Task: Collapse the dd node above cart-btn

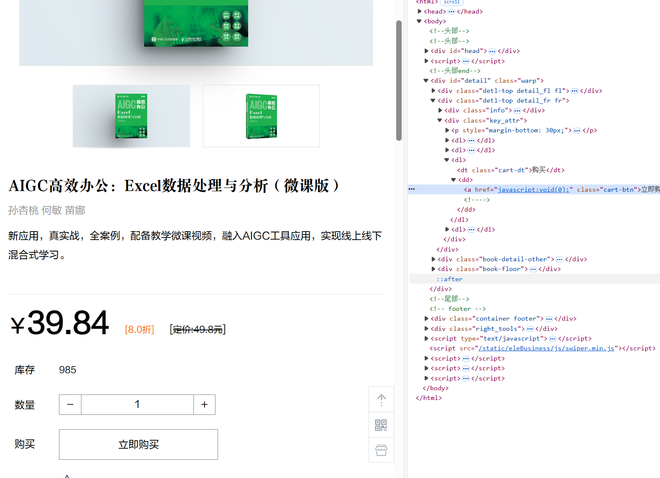Action: click(x=453, y=180)
